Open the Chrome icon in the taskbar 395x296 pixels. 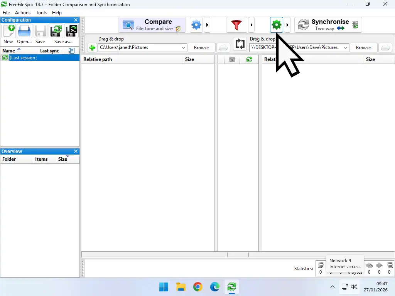197,287
